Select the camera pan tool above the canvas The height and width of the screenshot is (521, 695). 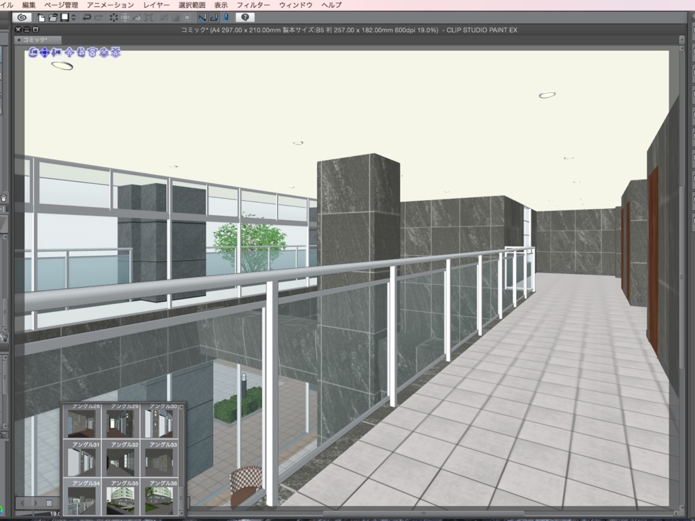[45, 53]
